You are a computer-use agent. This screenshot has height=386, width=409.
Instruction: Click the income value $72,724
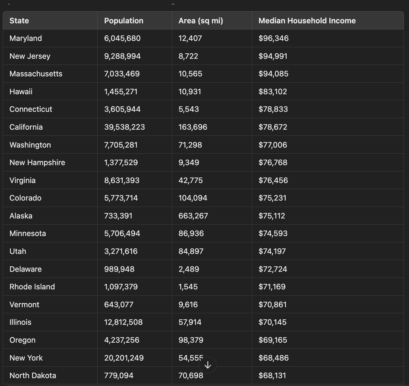273,269
